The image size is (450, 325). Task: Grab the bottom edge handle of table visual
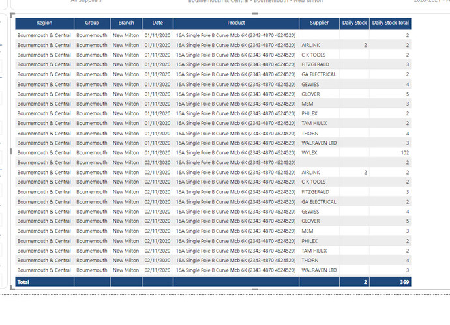(x=255, y=289)
